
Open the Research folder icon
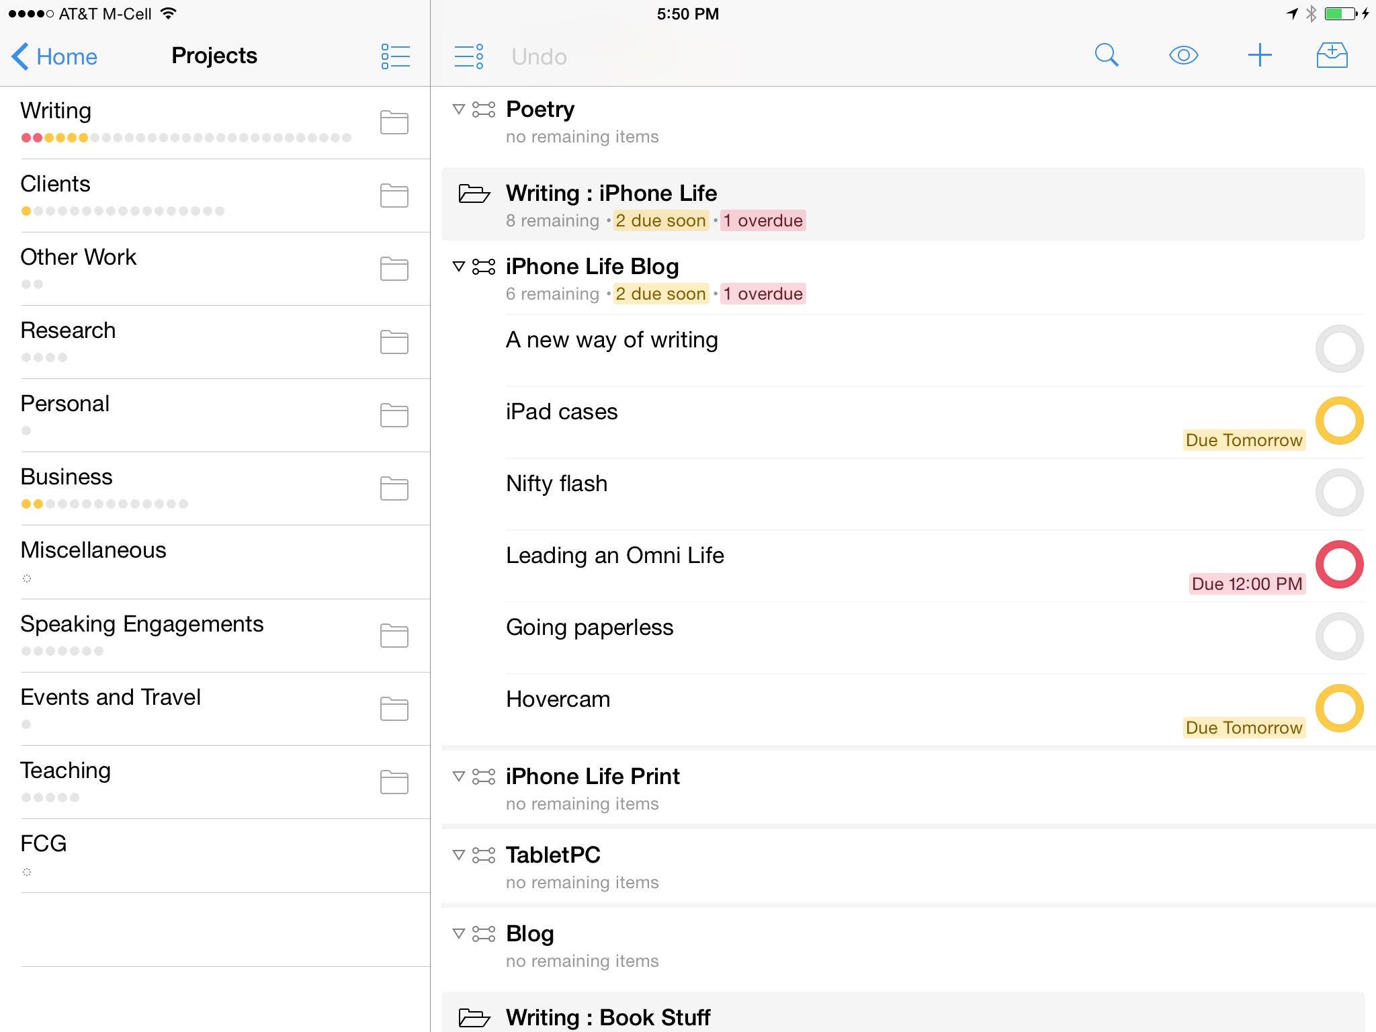pos(394,342)
